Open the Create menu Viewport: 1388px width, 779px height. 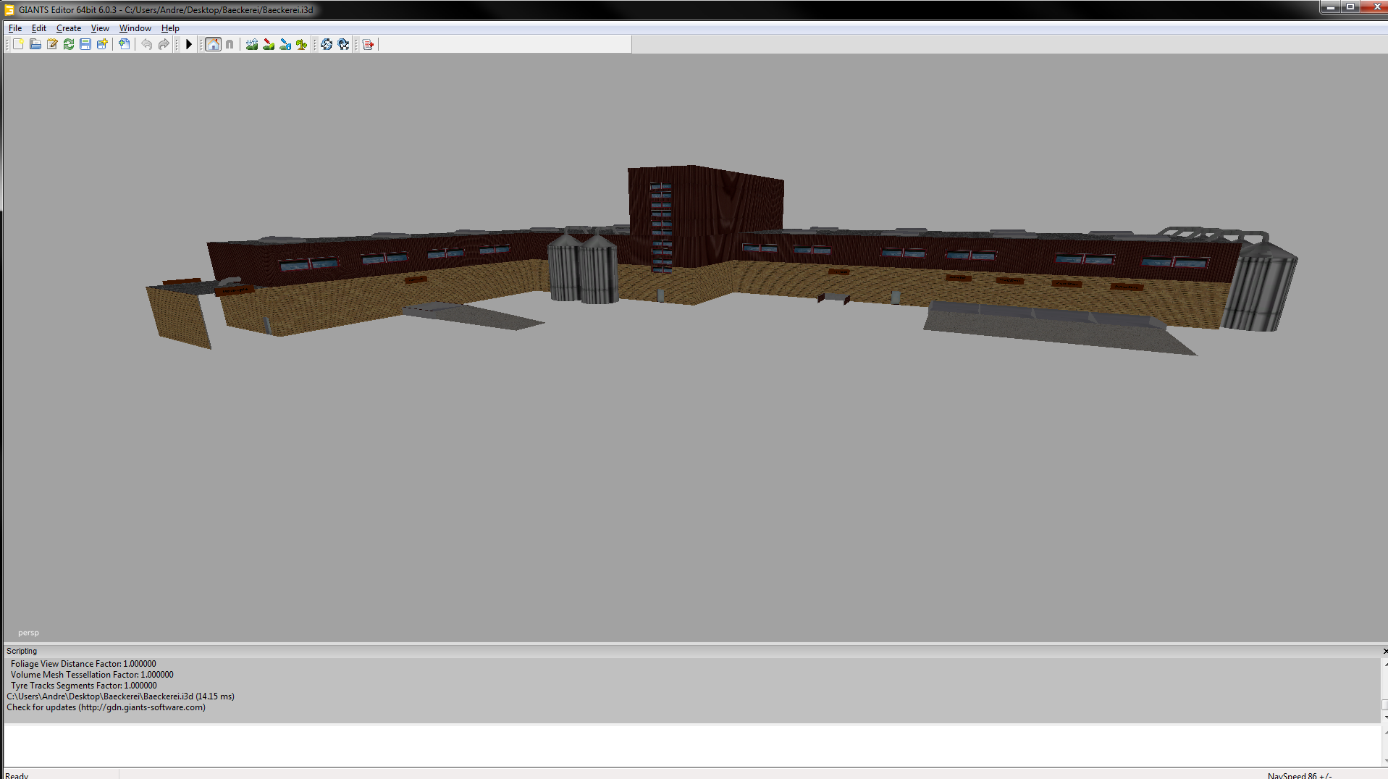[69, 28]
